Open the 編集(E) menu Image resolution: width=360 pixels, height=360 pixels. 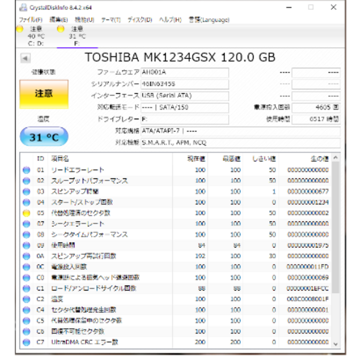[x=59, y=20]
